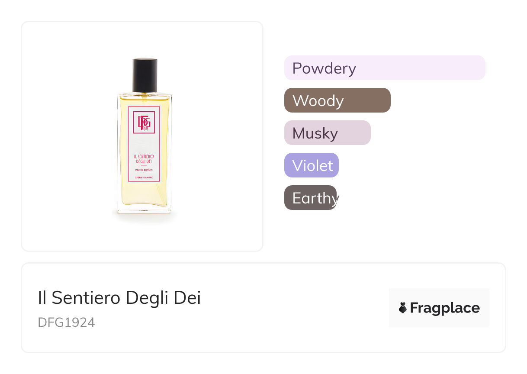527x374 pixels.
Task: Select the brown Woody accord bar
Action: (x=337, y=100)
